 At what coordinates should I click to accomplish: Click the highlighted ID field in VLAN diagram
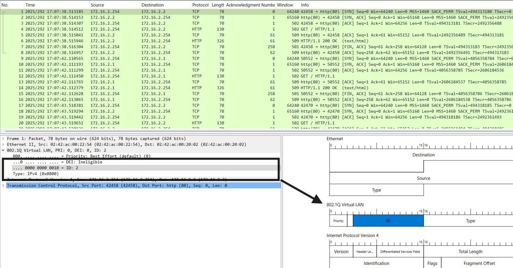pyautogui.click(x=388, y=220)
